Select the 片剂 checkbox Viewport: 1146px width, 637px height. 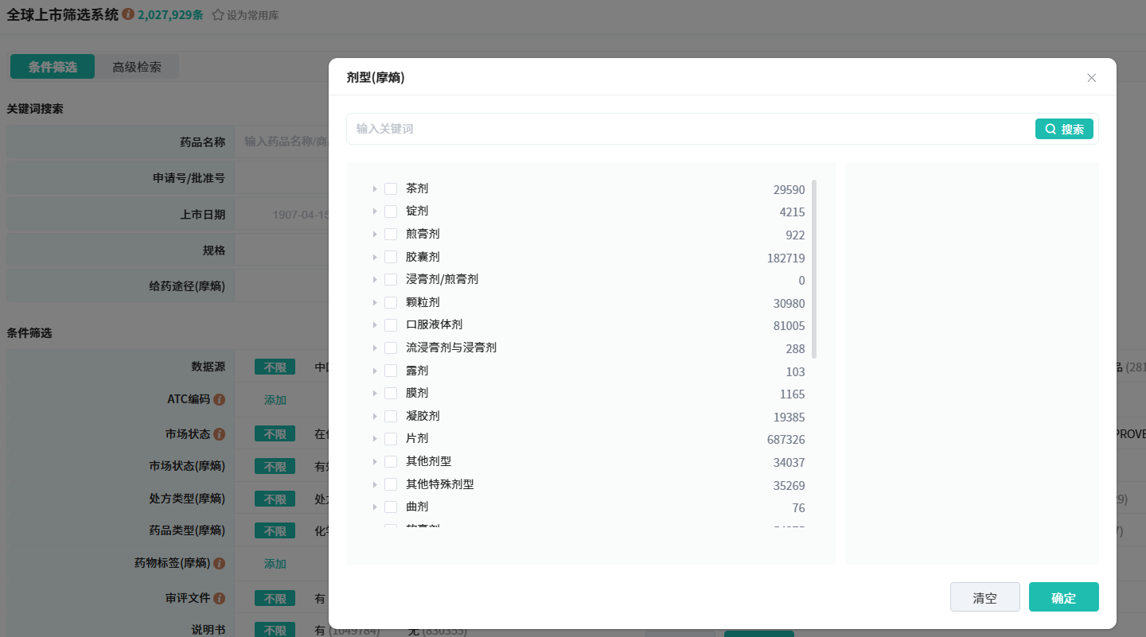(391, 439)
